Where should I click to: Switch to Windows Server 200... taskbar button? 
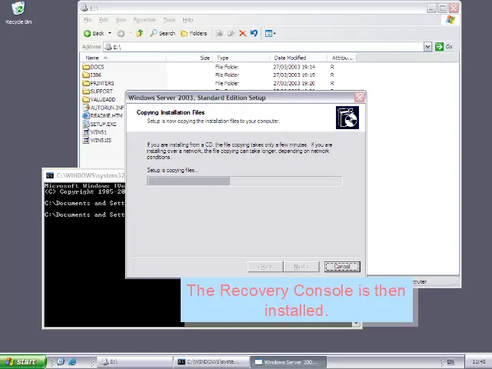click(x=289, y=362)
